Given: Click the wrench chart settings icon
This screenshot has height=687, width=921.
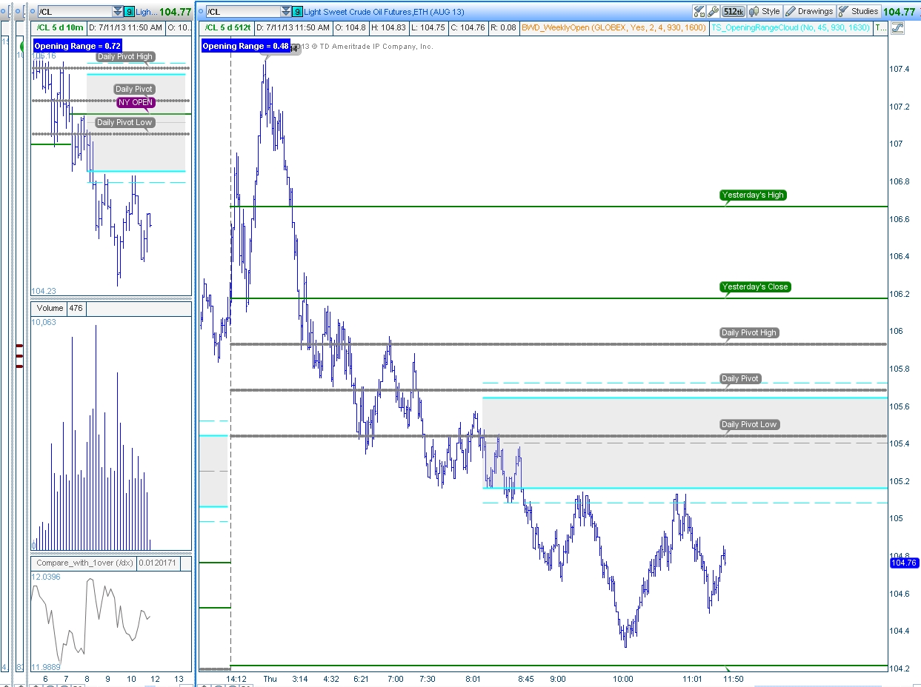Looking at the screenshot, I should point(713,11).
